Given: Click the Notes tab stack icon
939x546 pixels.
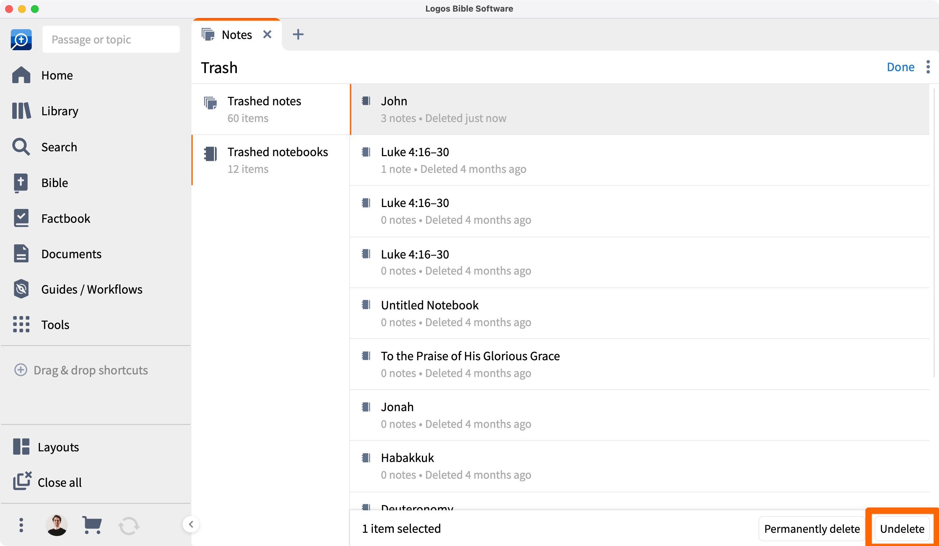Looking at the screenshot, I should (208, 35).
